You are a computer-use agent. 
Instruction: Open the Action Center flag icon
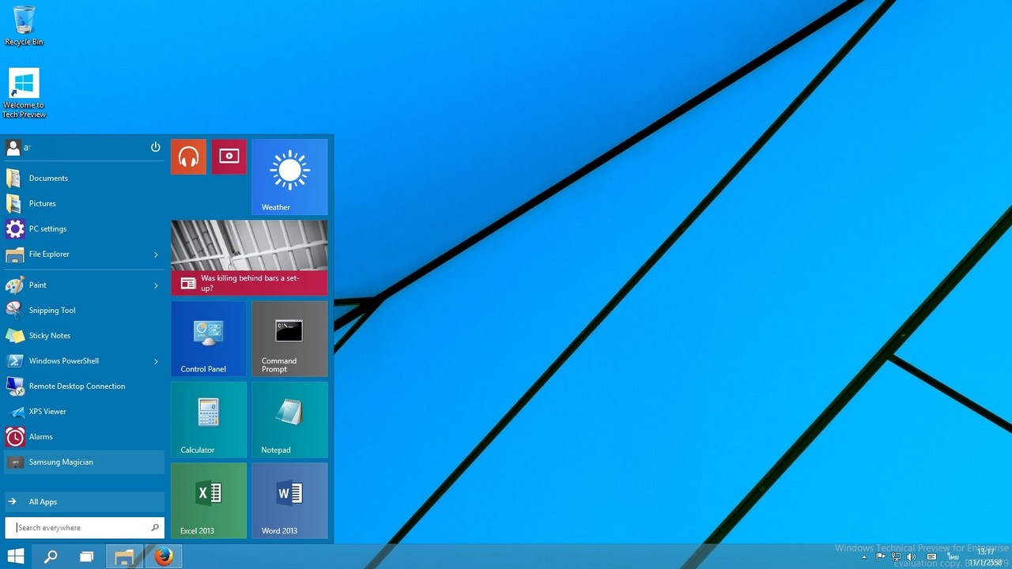pyautogui.click(x=881, y=557)
